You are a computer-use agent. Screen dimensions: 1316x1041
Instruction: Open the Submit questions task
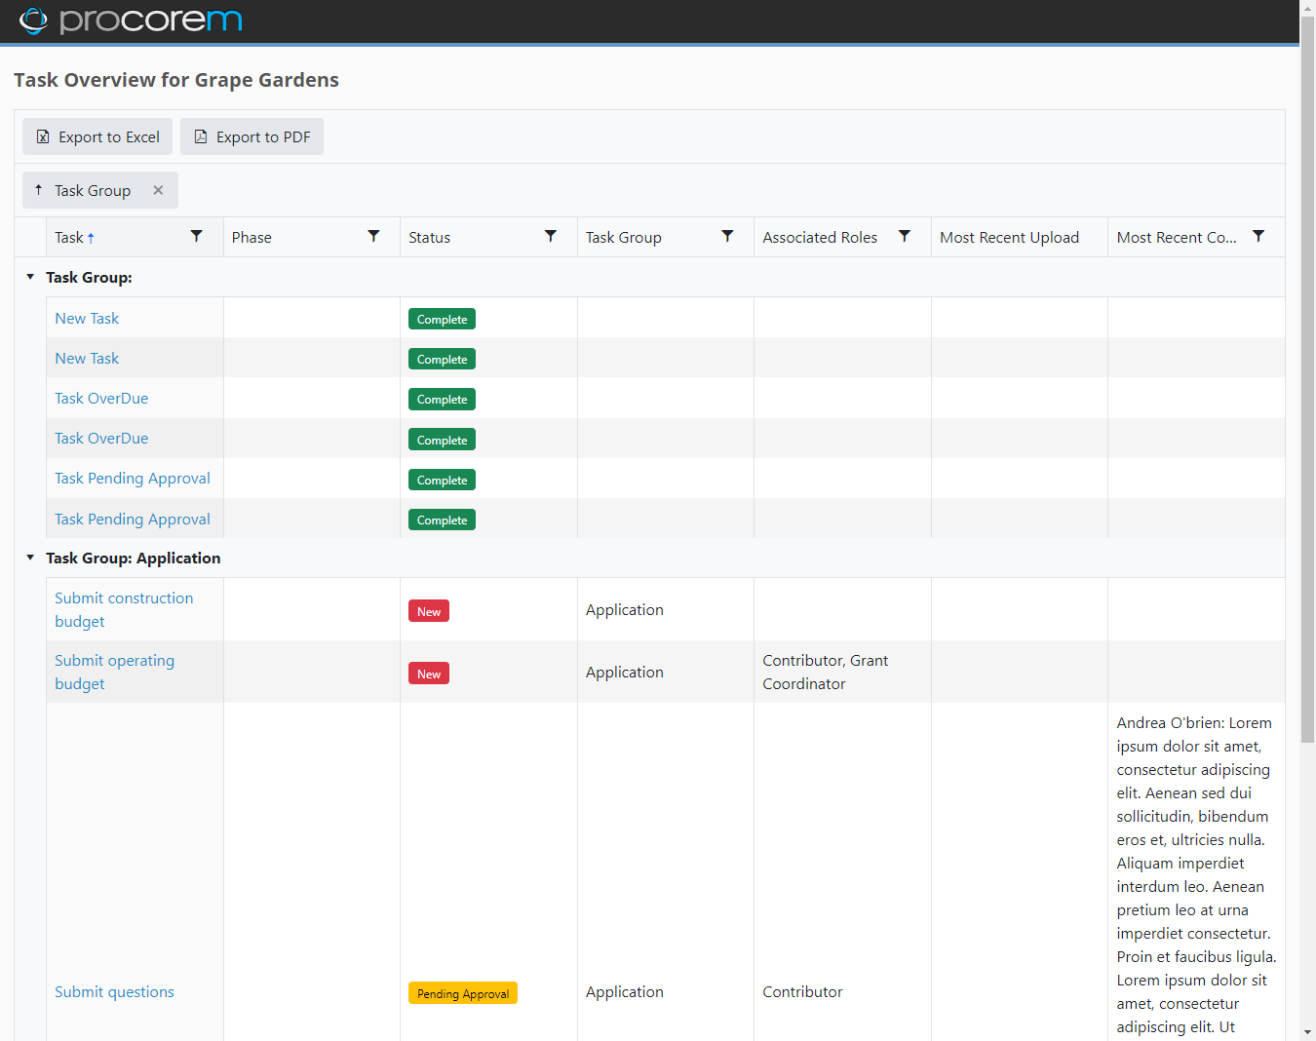tap(114, 991)
